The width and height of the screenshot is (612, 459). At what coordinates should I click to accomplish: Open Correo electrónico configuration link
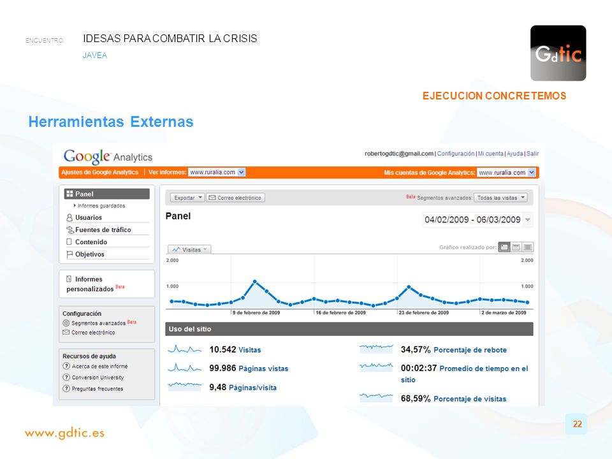point(93,333)
